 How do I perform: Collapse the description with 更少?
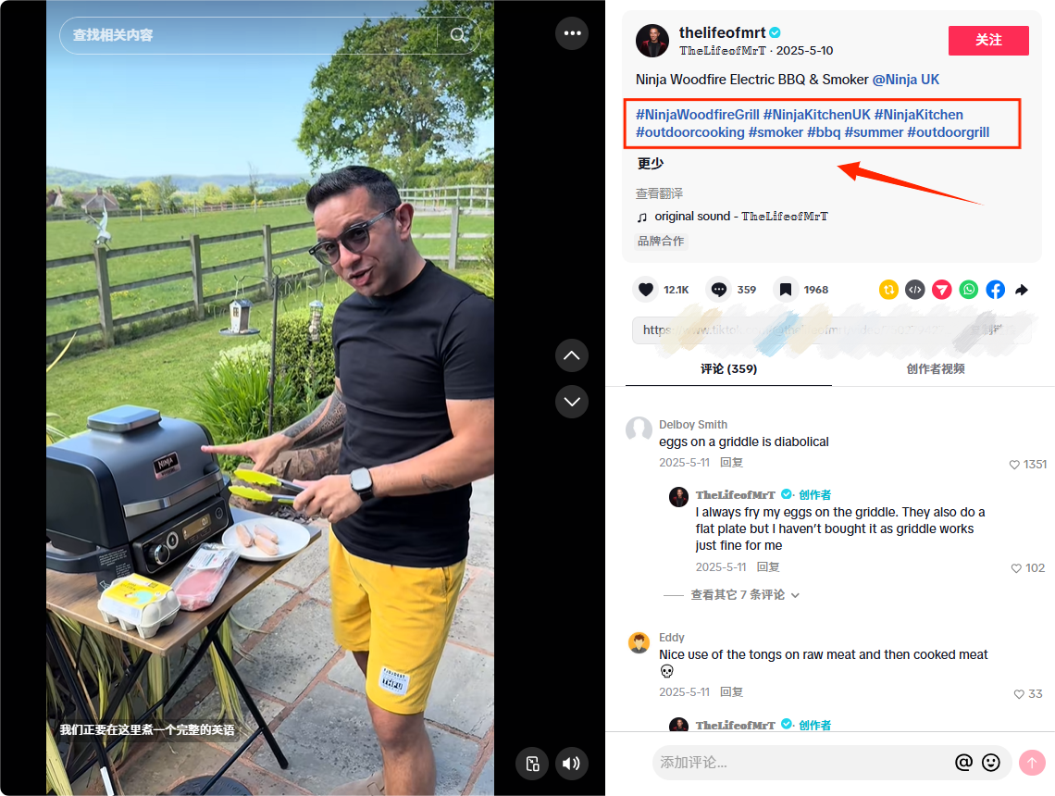pos(651,164)
